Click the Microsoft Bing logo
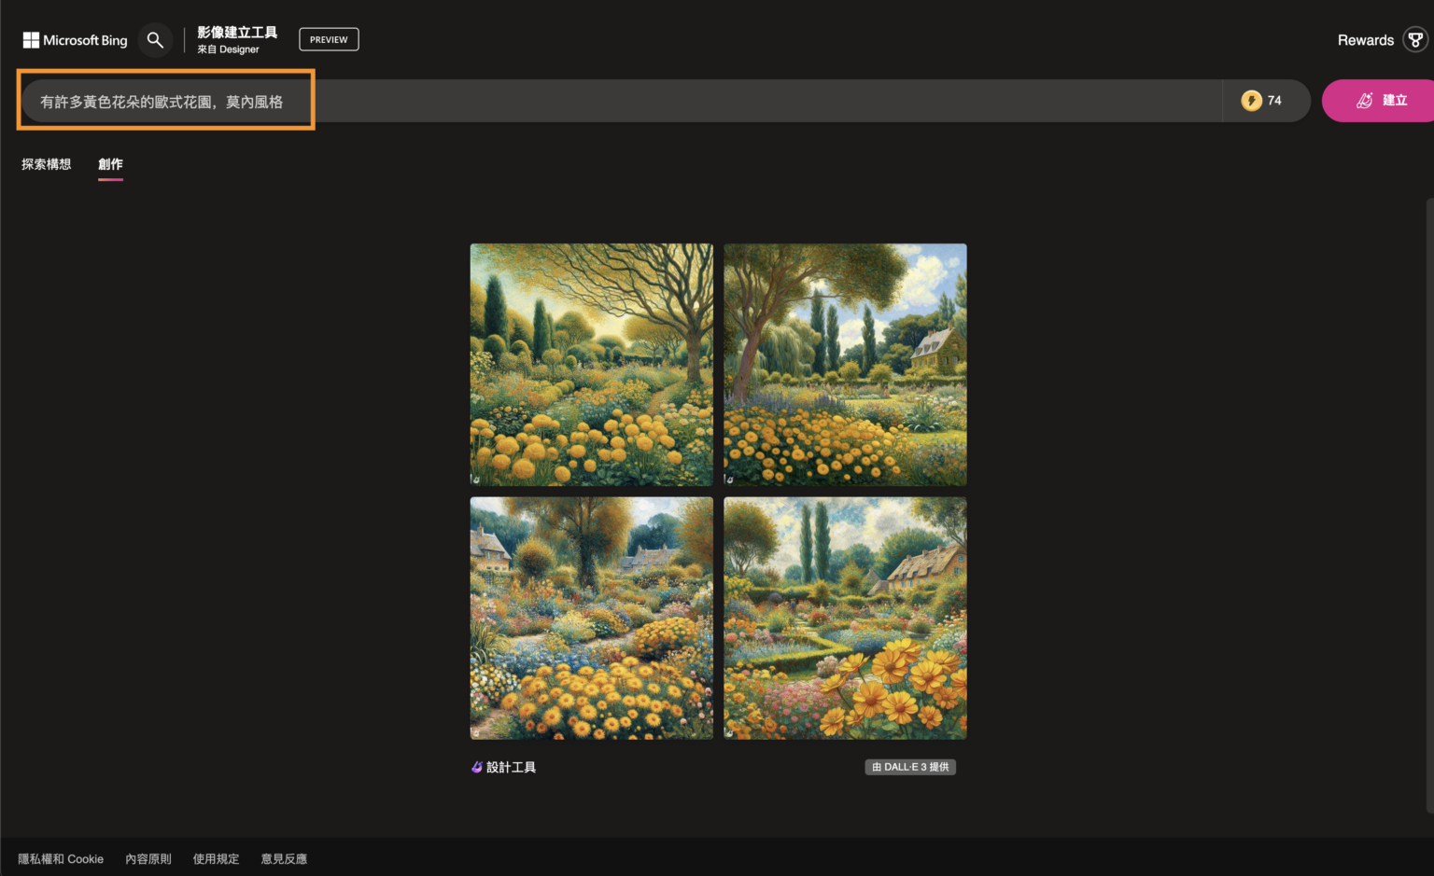Viewport: 1434px width, 876px height. coord(74,40)
